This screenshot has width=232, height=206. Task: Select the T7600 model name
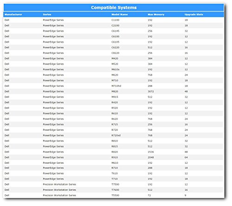pyautogui.click(x=116, y=190)
